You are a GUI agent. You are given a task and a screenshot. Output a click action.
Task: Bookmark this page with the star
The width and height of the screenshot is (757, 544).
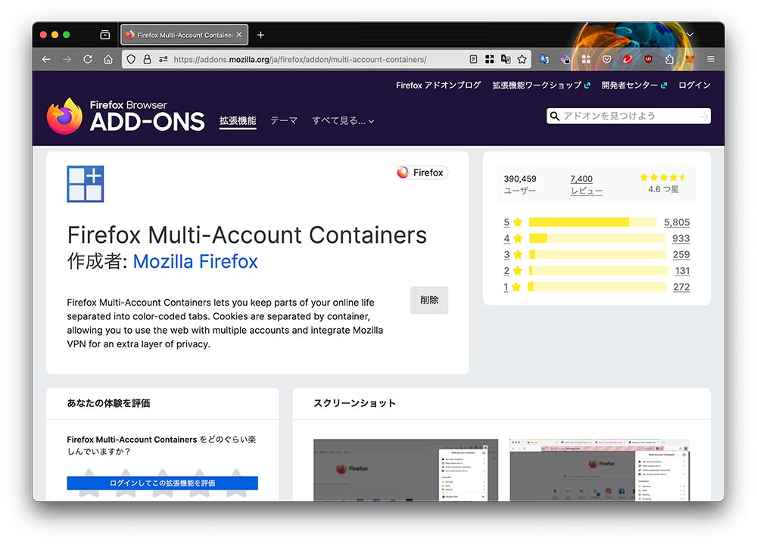click(x=522, y=59)
